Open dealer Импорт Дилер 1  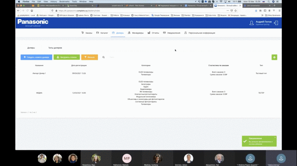pos(39,73)
